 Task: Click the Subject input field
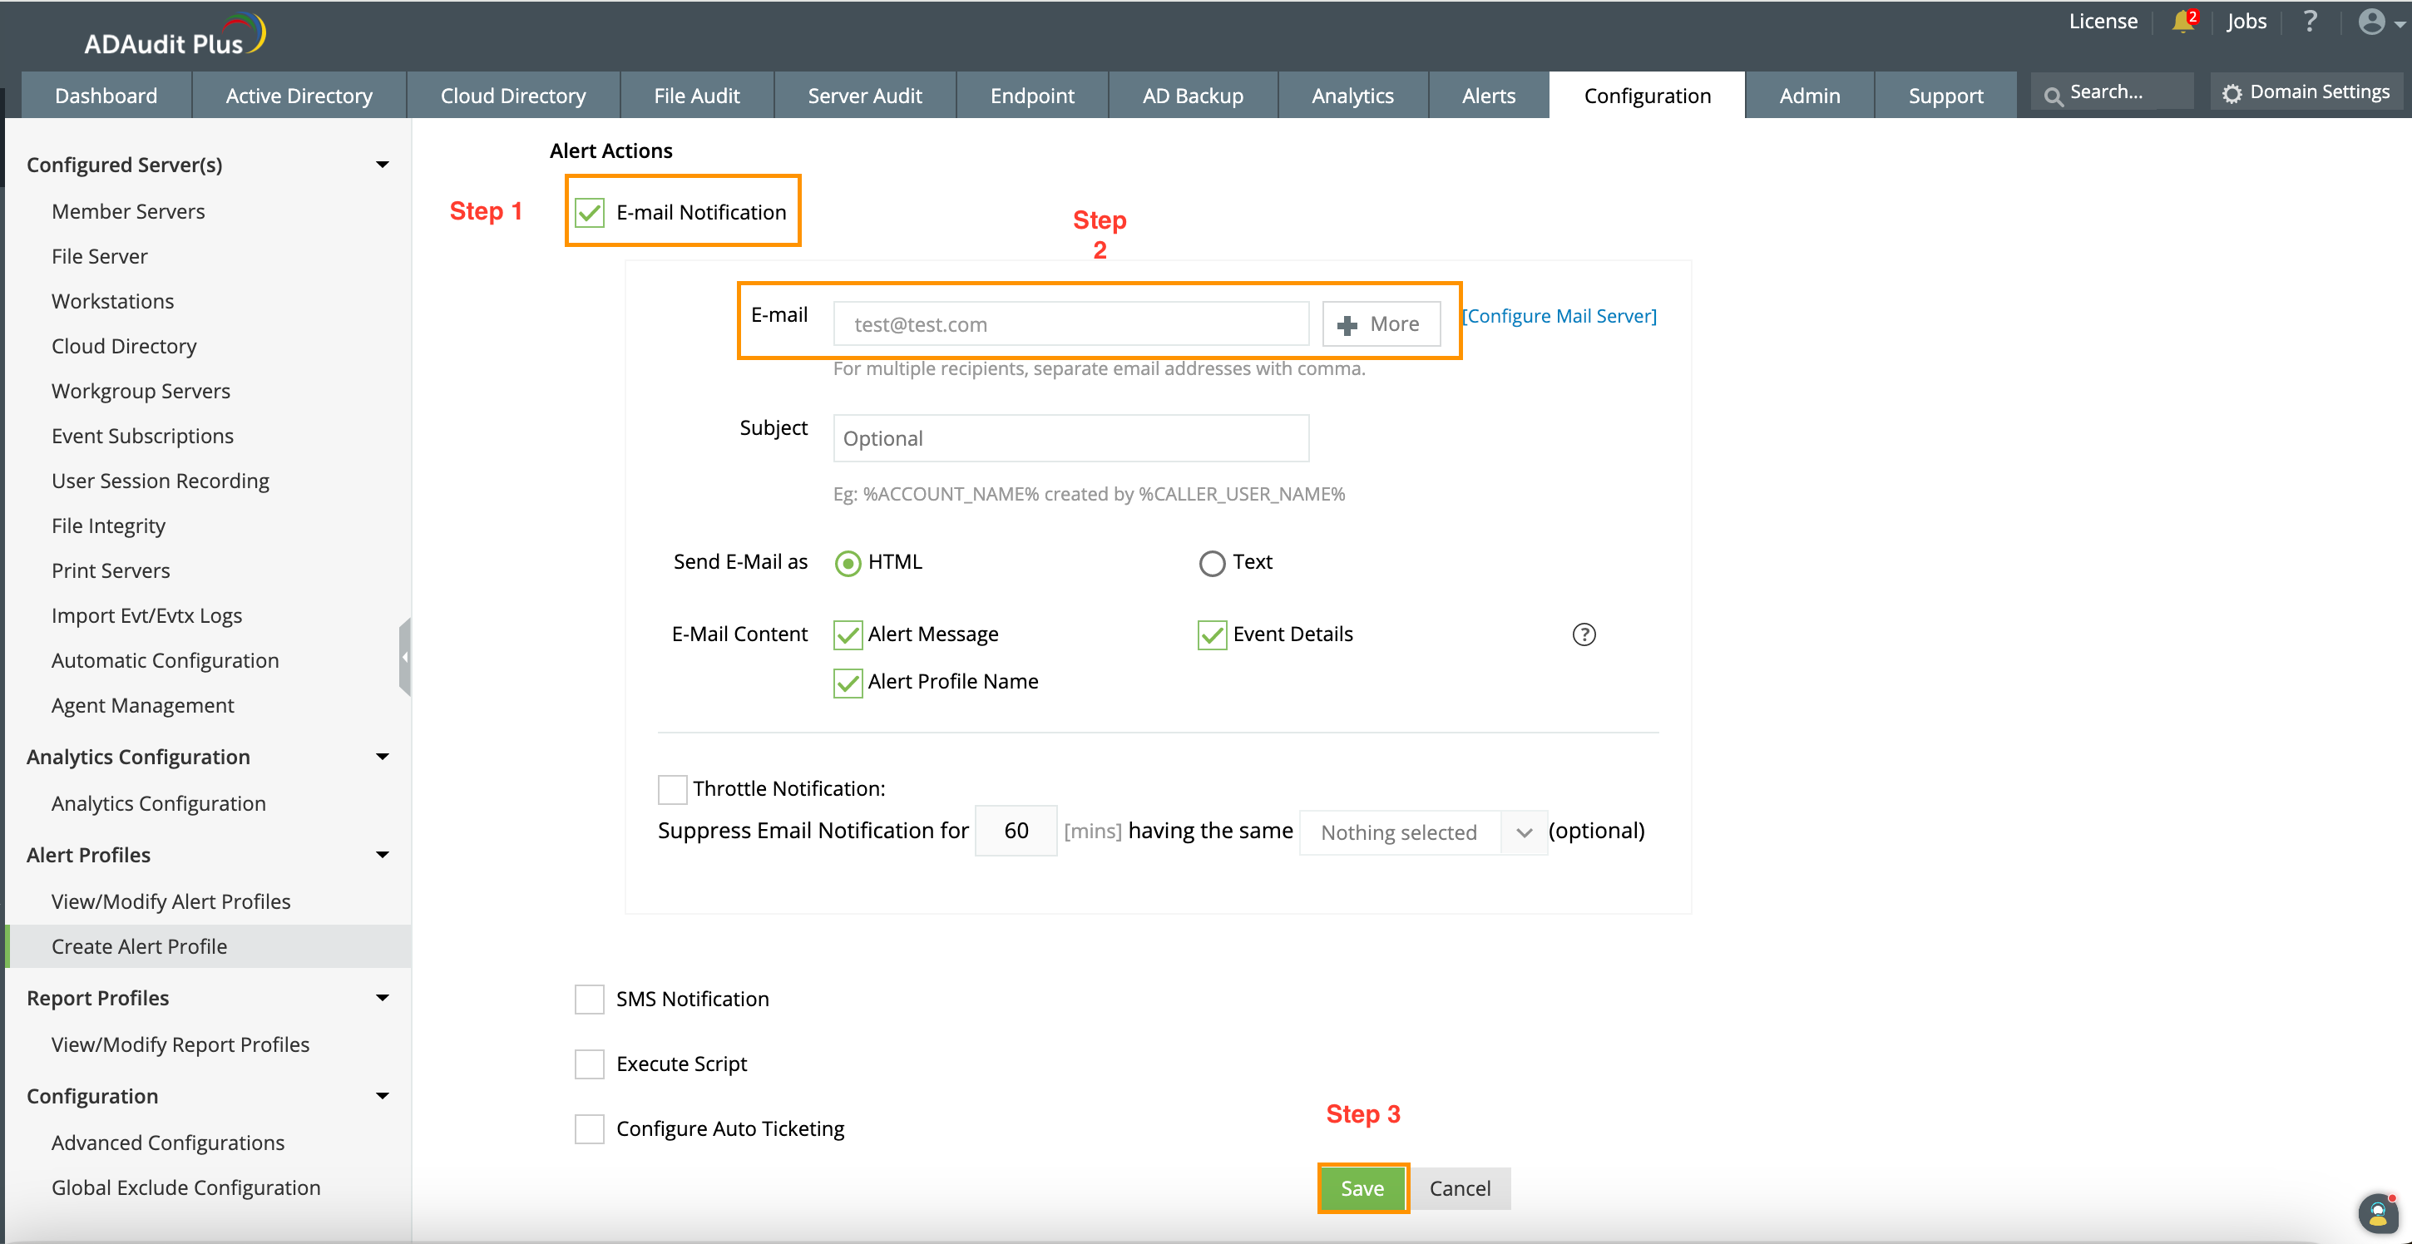[1070, 438]
